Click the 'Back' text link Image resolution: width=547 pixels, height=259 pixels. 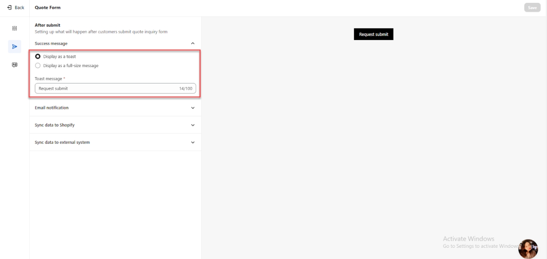pos(19,8)
